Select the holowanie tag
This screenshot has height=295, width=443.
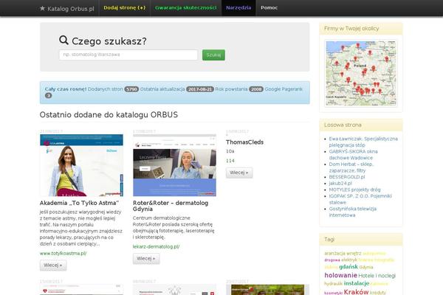(x=340, y=275)
